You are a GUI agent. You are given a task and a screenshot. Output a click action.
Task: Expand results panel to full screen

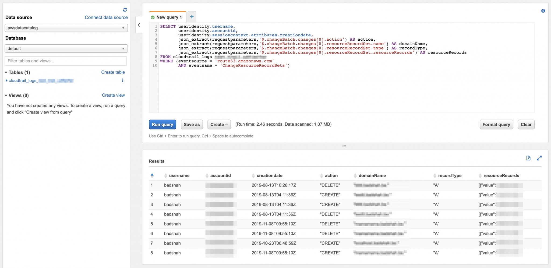pyautogui.click(x=539, y=158)
